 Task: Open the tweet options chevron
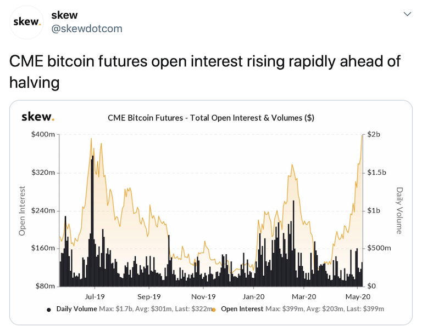(408, 14)
